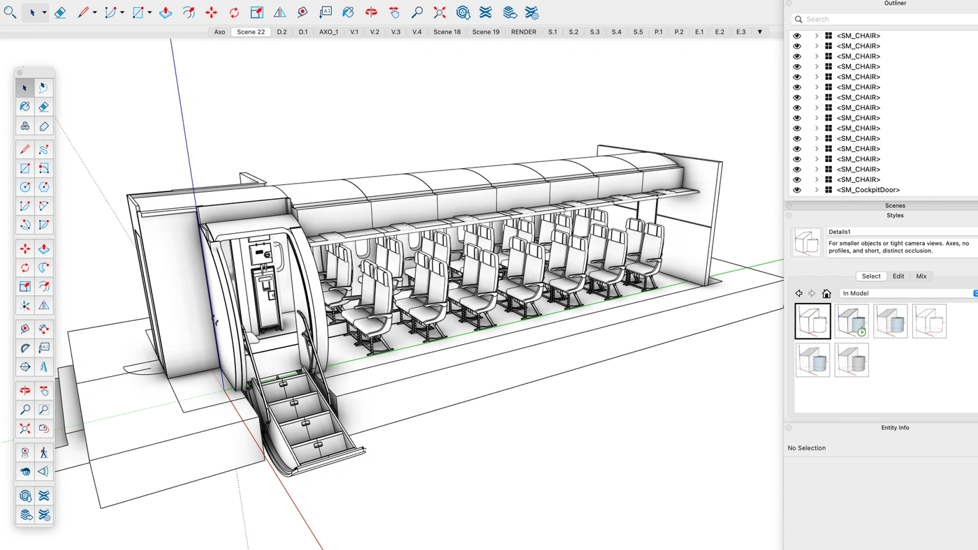Screen dimensions: 978x550
Task: Expand the SM_CockpitDoor outliner entry
Action: 816,190
